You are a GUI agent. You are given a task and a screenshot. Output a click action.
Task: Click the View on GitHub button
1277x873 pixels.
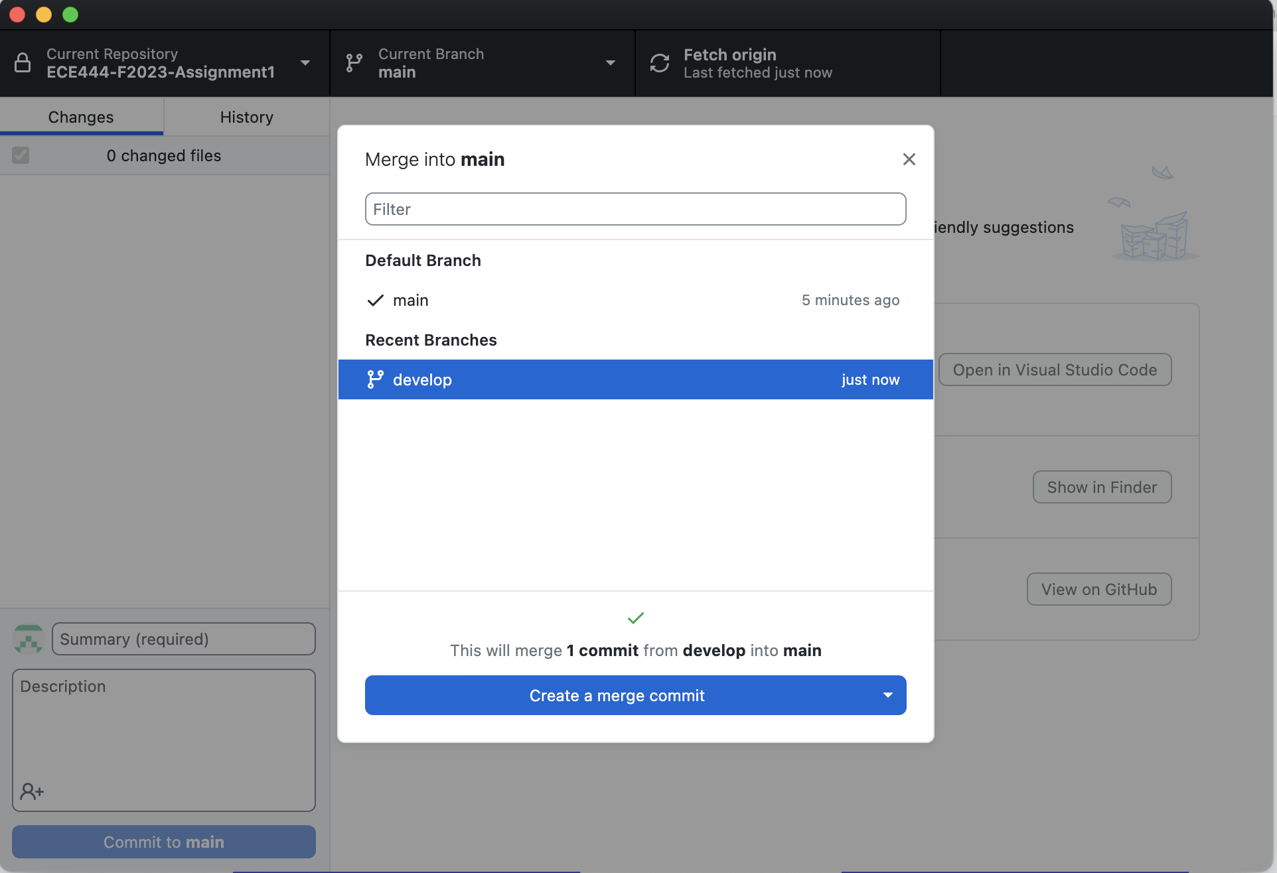point(1099,590)
